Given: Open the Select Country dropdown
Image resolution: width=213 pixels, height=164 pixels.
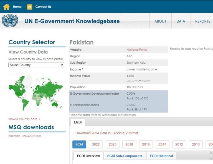Looking at the screenshot, I should coord(36,65).
